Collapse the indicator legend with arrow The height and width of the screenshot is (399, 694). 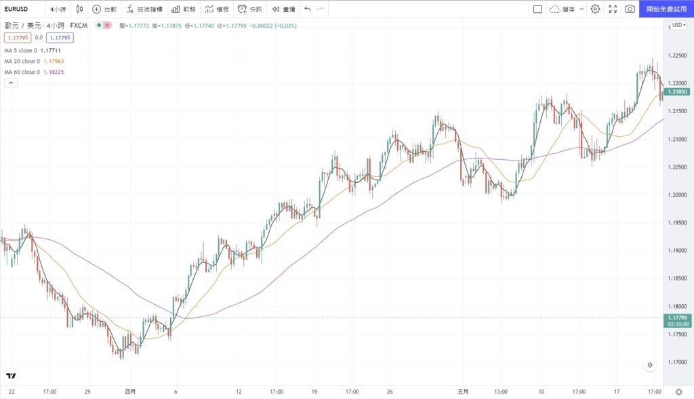tap(11, 83)
